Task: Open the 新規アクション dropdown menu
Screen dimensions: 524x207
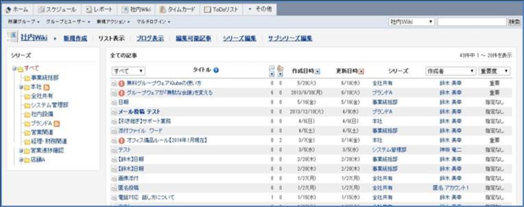Action: tap(113, 22)
